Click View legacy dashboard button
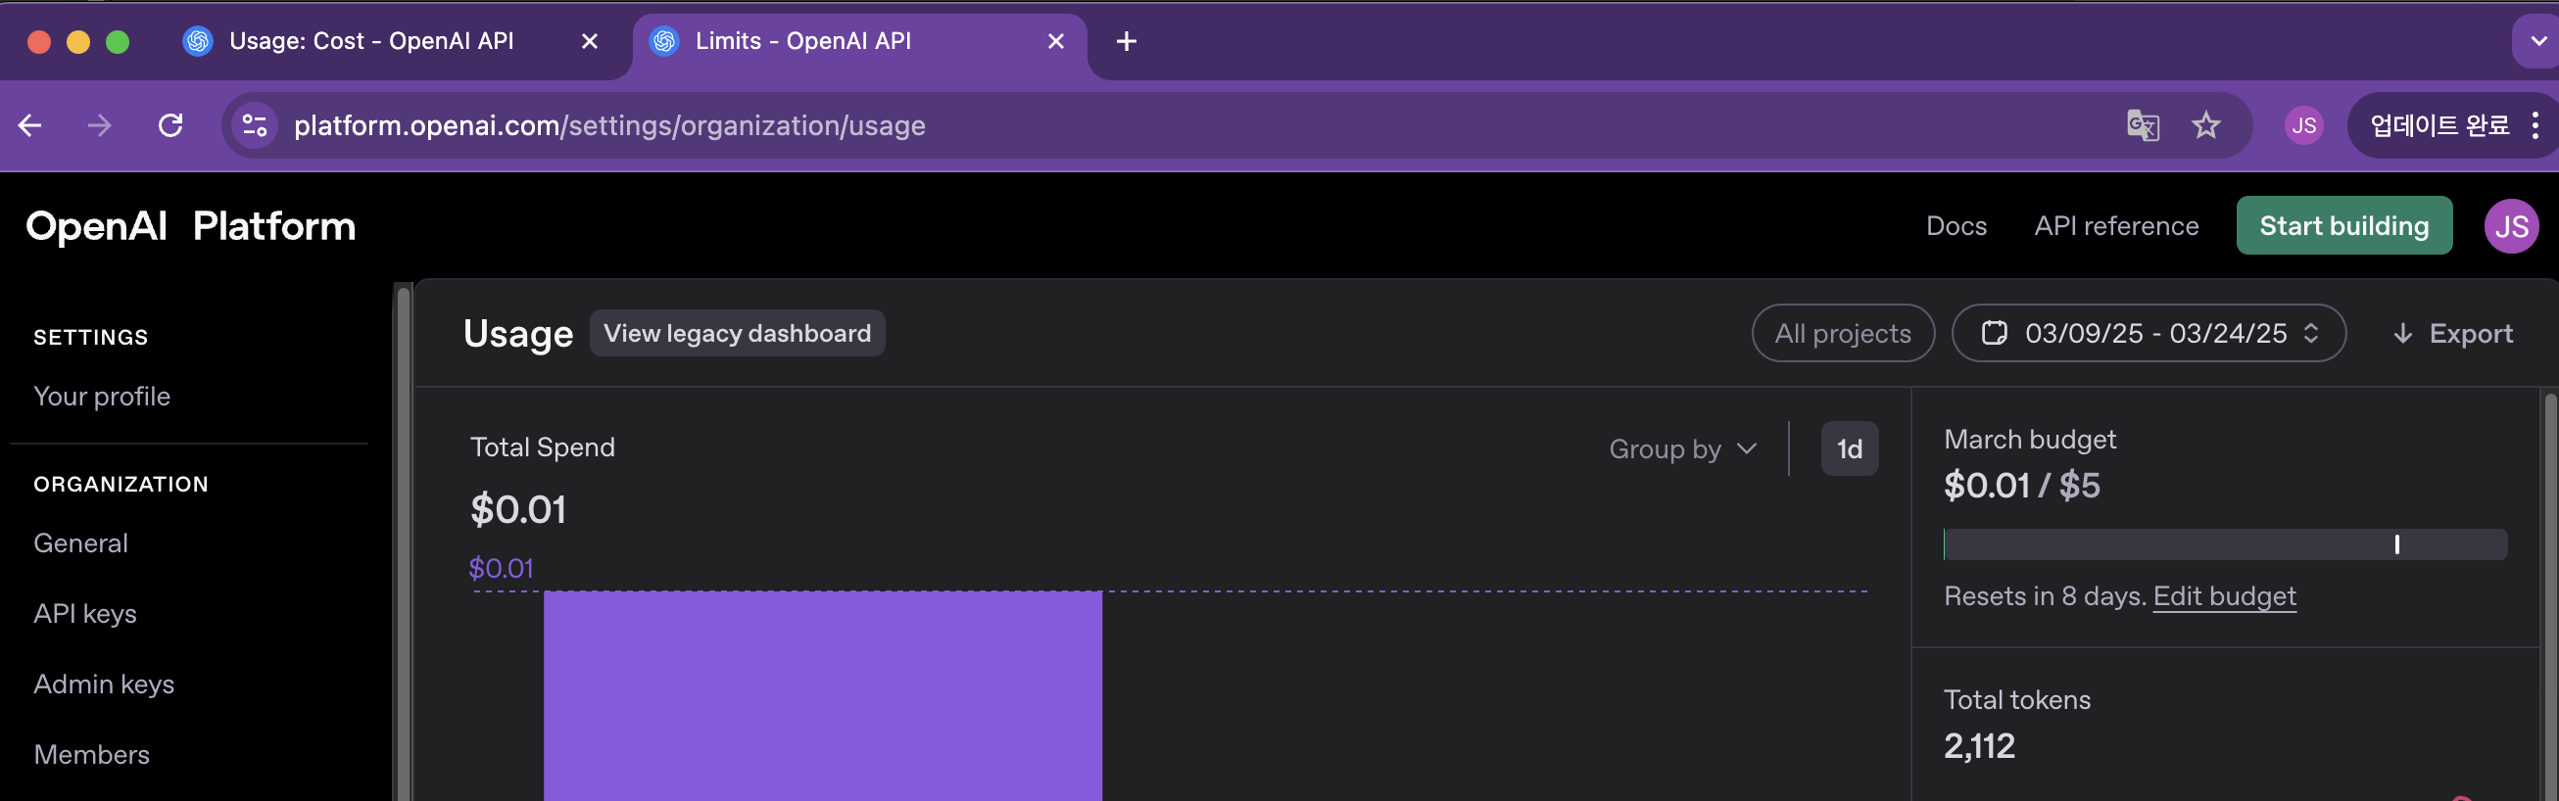The width and height of the screenshot is (2559, 801). [737, 333]
